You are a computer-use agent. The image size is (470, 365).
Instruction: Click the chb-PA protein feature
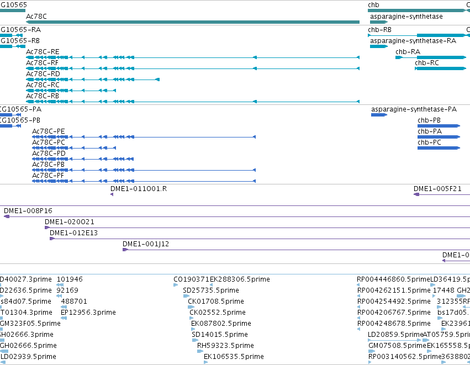439,137
